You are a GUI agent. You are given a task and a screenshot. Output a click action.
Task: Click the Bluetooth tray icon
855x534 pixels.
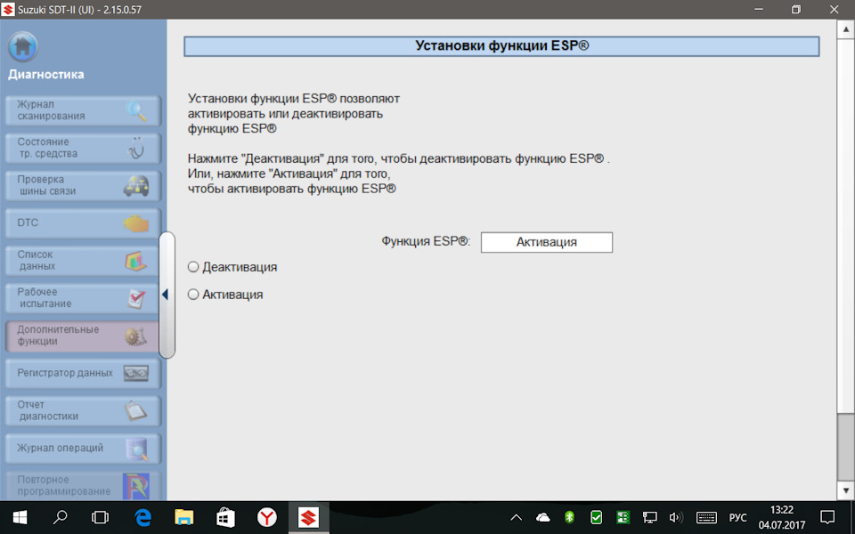point(569,517)
